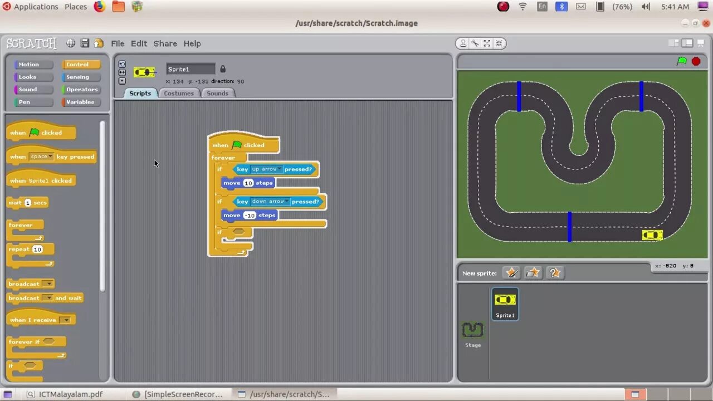
Task: Select the Sprite1 thumbnail in sprite list
Action: pyautogui.click(x=505, y=304)
